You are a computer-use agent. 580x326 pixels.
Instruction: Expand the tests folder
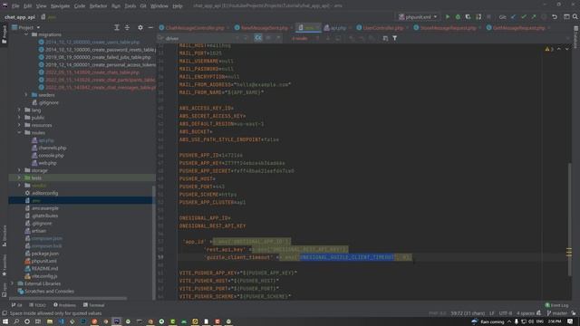click(19, 177)
